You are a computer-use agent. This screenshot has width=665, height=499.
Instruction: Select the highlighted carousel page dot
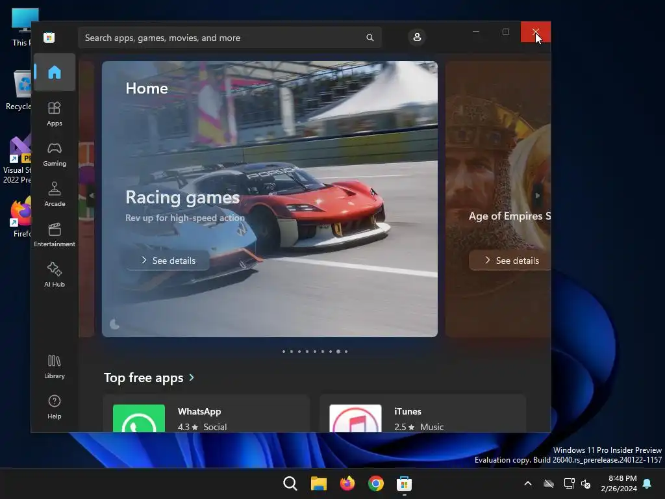click(338, 352)
